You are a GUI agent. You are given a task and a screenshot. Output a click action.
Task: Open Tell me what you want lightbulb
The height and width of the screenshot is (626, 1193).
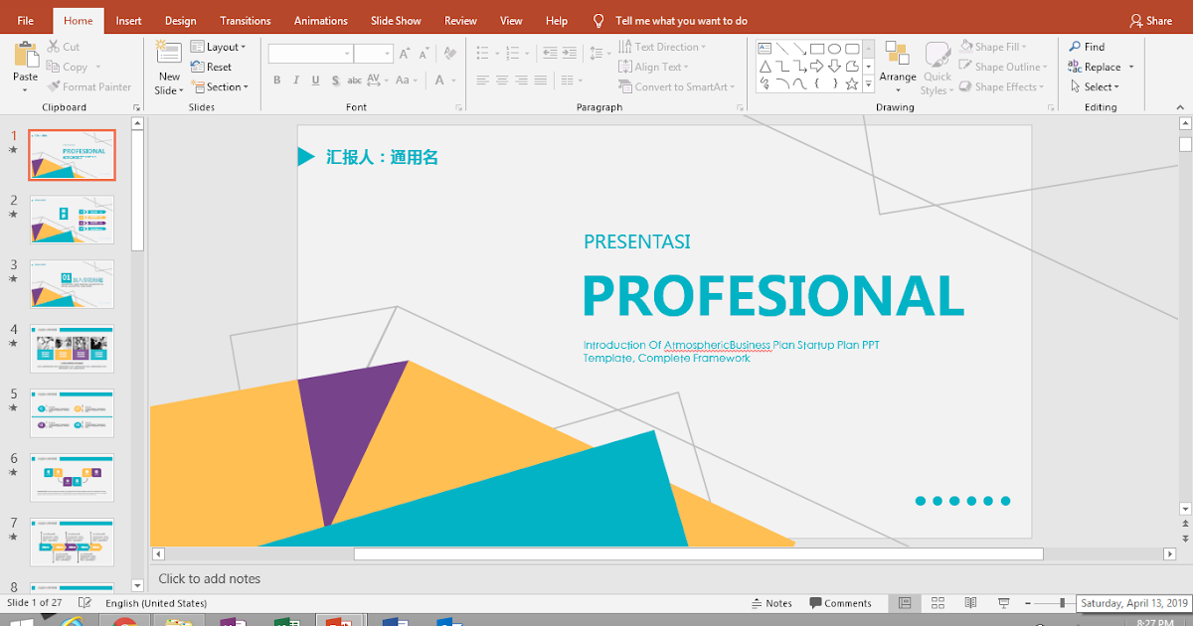pyautogui.click(x=598, y=21)
